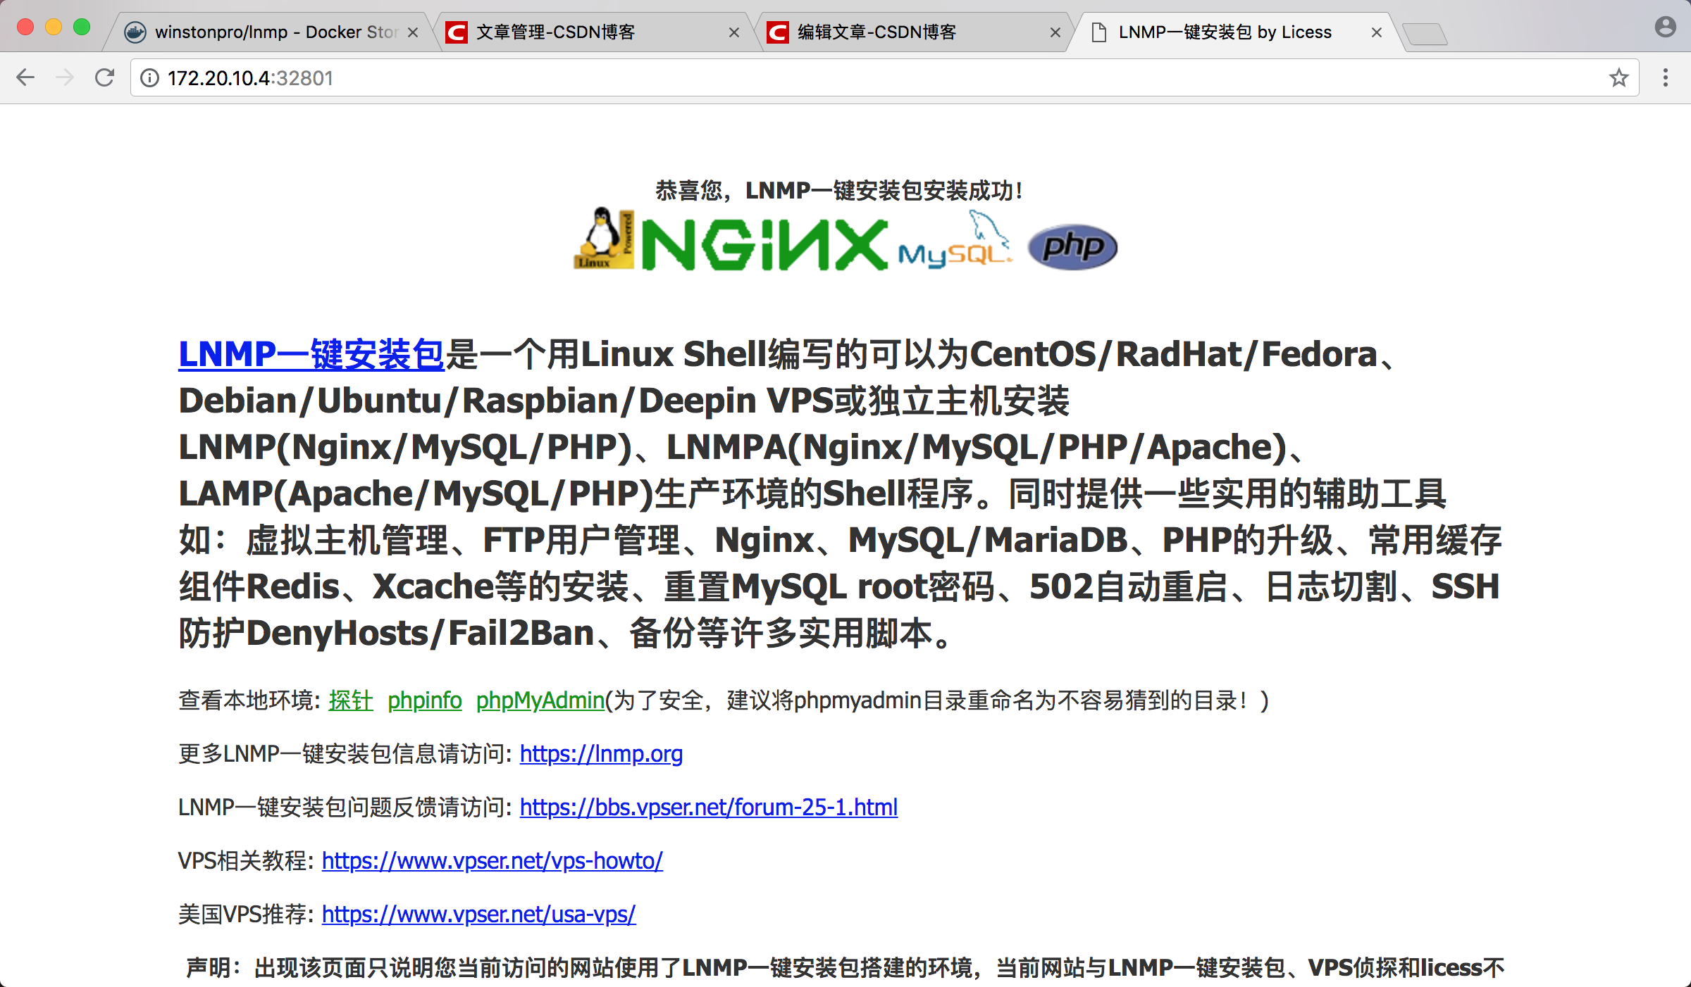Click the green NGINX logo
Image resolution: width=1691 pixels, height=987 pixels.
coord(764,244)
